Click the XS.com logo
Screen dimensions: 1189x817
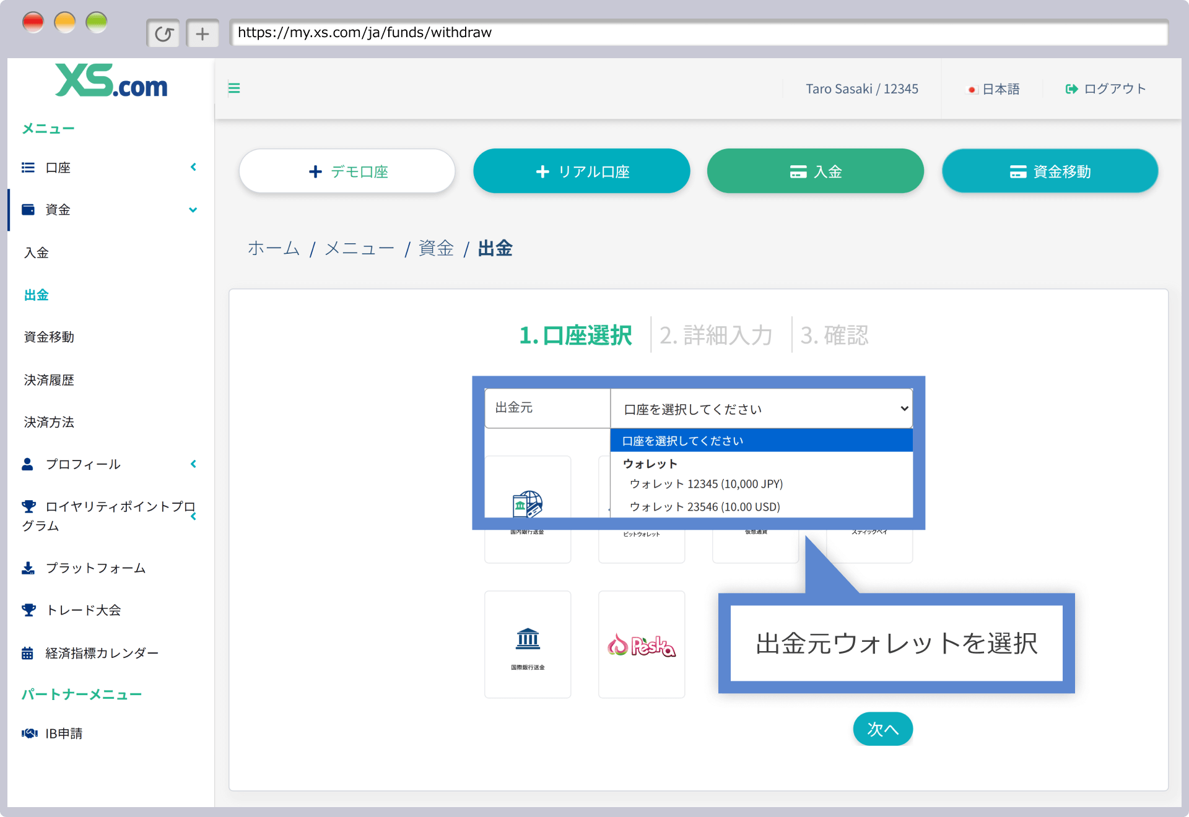111,81
